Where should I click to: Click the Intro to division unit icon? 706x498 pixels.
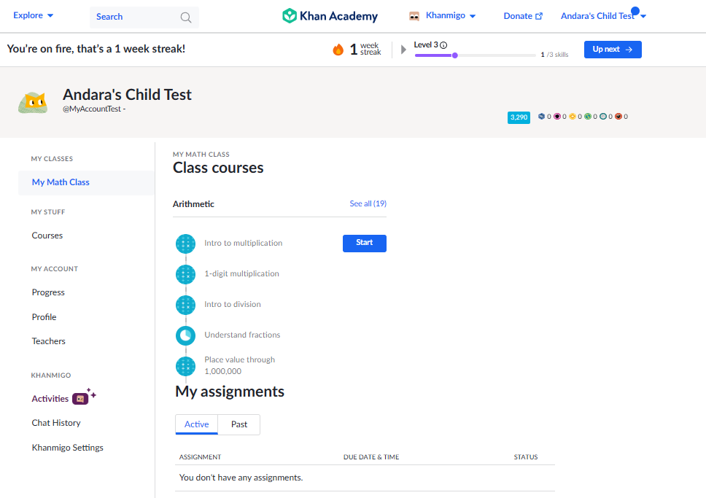point(185,305)
